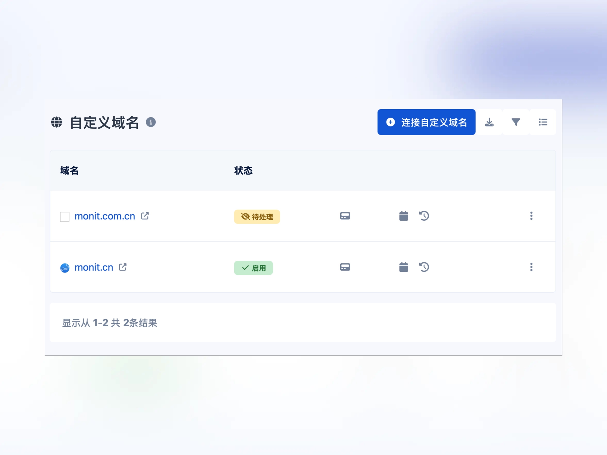Click the info icon beside 自定义域名 title

pos(151,123)
